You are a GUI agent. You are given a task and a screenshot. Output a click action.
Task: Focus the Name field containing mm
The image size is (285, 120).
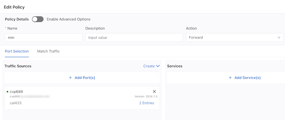pyautogui.click(x=44, y=37)
